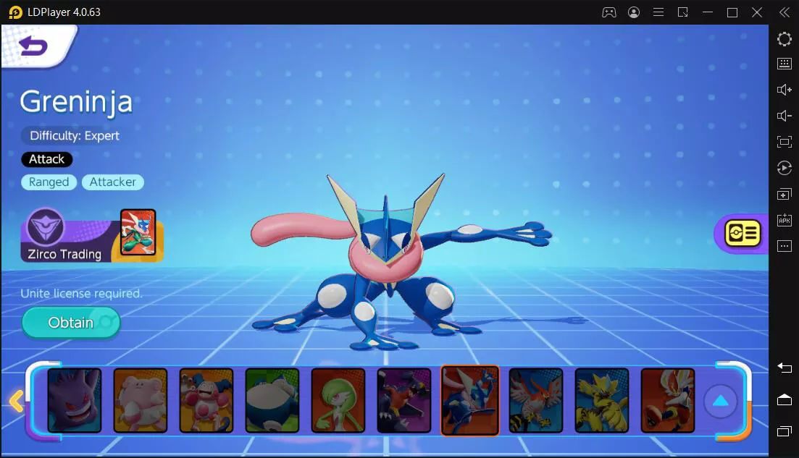Select Gengar in the Pokémon carousel
Viewport: 799px width, 458px height.
tap(75, 401)
